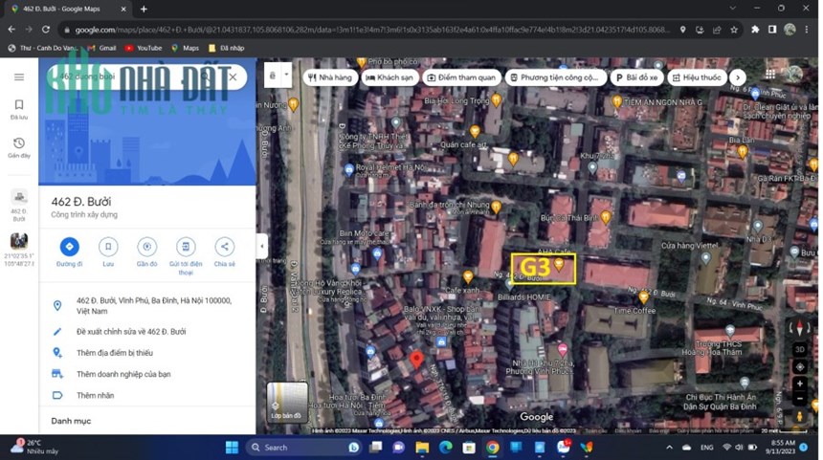Screen dimensions: 823x460
Task: Click the browser back arrow
Action: (11, 30)
